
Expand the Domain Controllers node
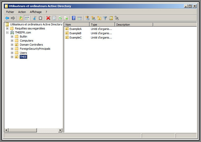click(12, 45)
